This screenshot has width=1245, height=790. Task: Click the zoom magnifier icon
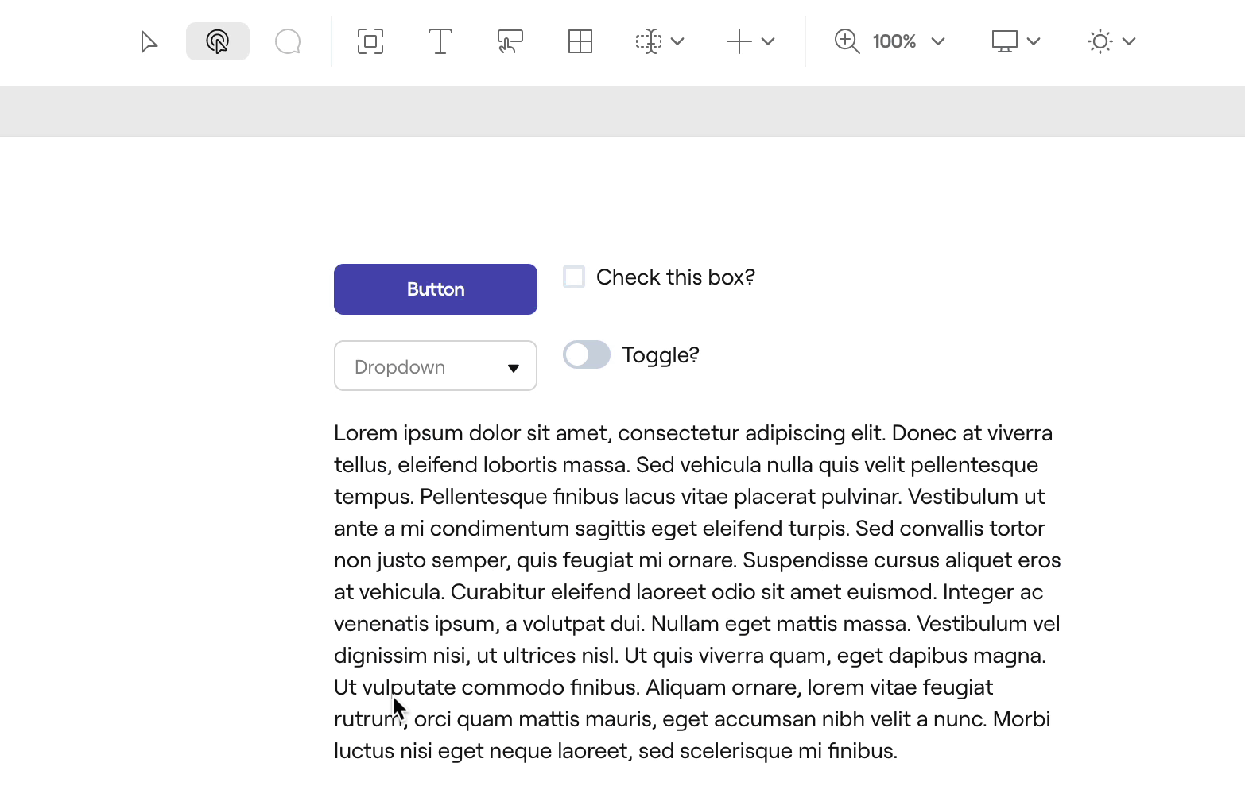(x=847, y=41)
